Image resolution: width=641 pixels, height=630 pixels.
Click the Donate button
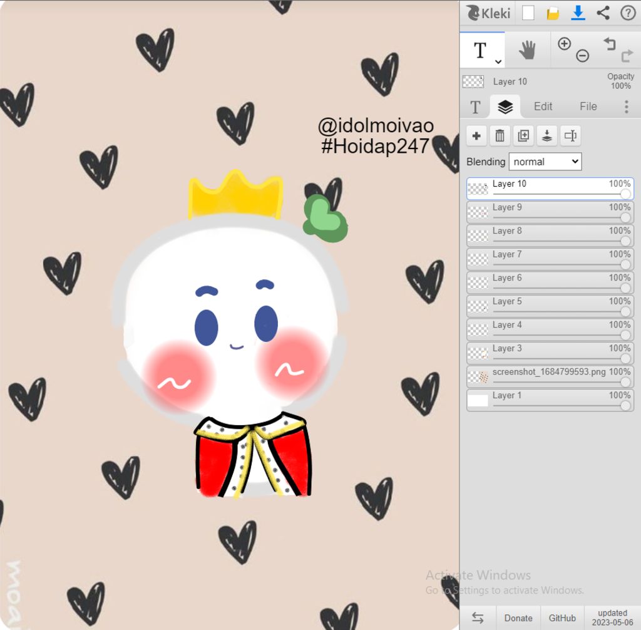point(518,618)
